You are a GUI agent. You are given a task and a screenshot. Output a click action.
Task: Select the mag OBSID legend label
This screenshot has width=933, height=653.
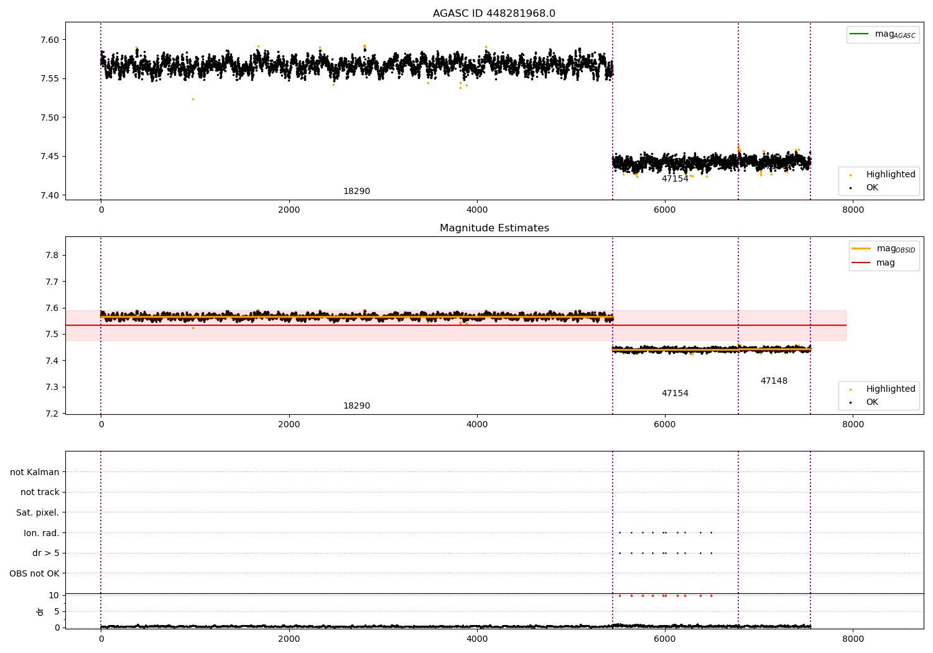pyautogui.click(x=896, y=249)
